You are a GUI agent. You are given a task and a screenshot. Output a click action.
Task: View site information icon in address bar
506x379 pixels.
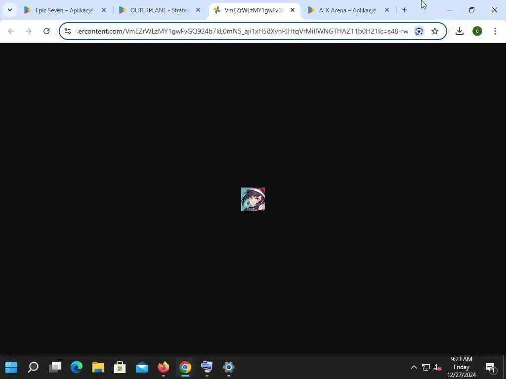tap(68, 31)
